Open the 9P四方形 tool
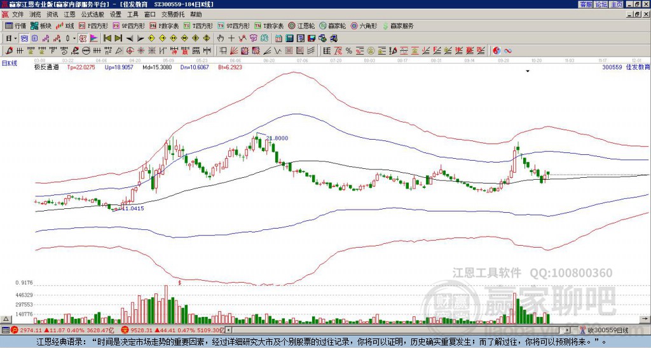 [x=128, y=25]
